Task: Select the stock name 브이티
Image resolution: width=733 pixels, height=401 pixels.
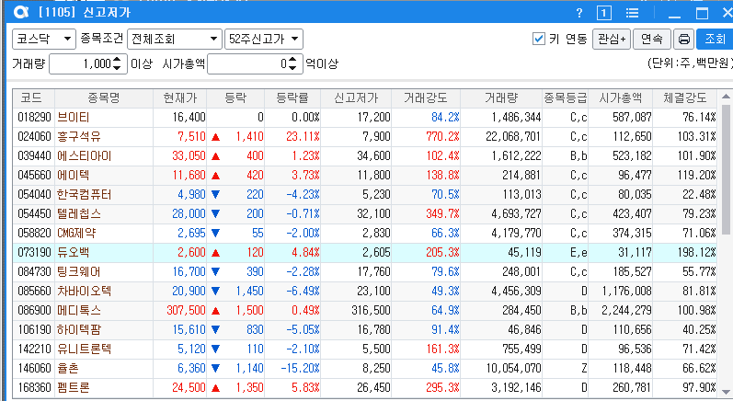Action: click(x=73, y=118)
